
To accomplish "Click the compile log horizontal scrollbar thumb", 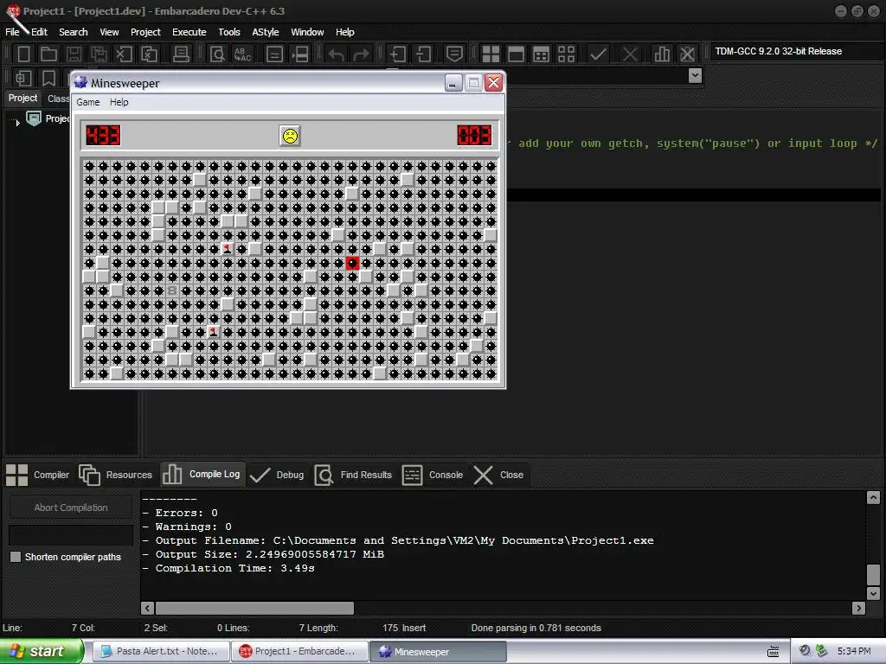I will click(255, 608).
